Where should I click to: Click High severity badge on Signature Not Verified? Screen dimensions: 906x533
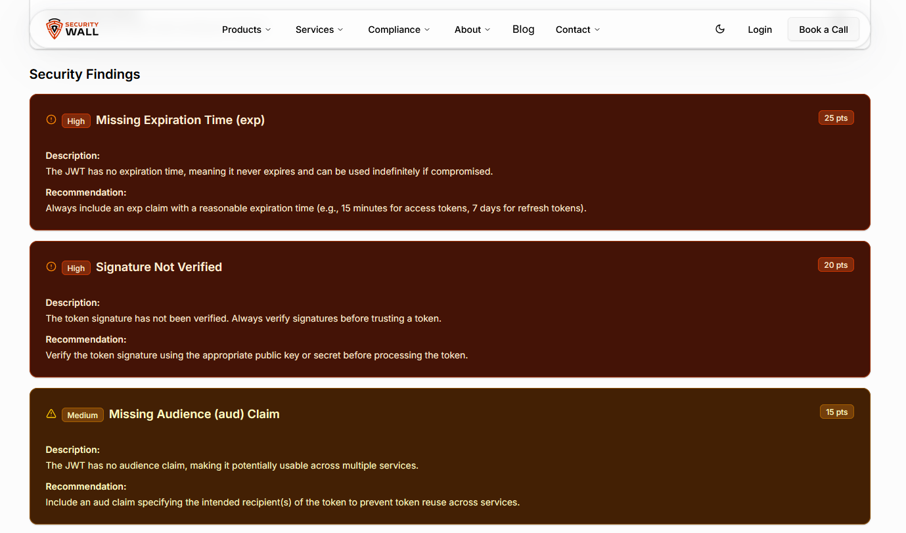click(76, 268)
